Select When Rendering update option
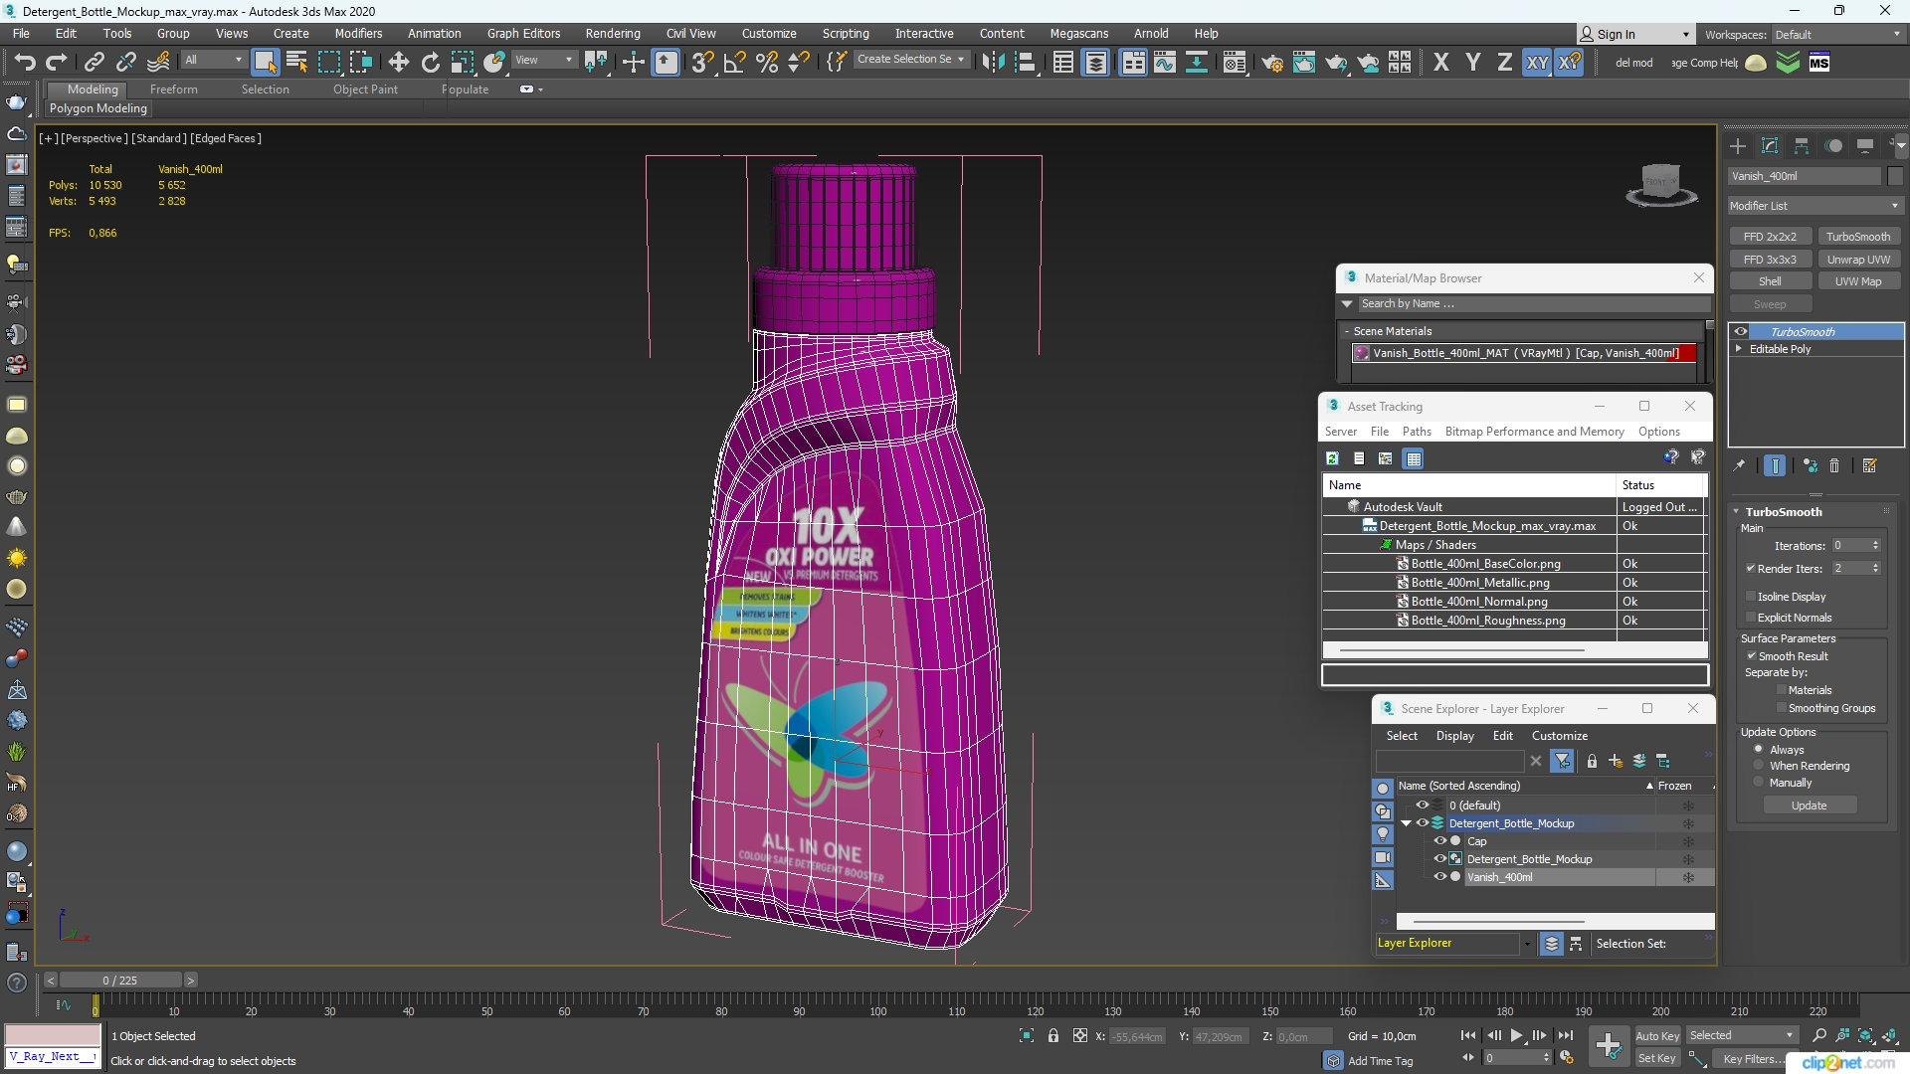Image resolution: width=1910 pixels, height=1074 pixels. click(1759, 766)
